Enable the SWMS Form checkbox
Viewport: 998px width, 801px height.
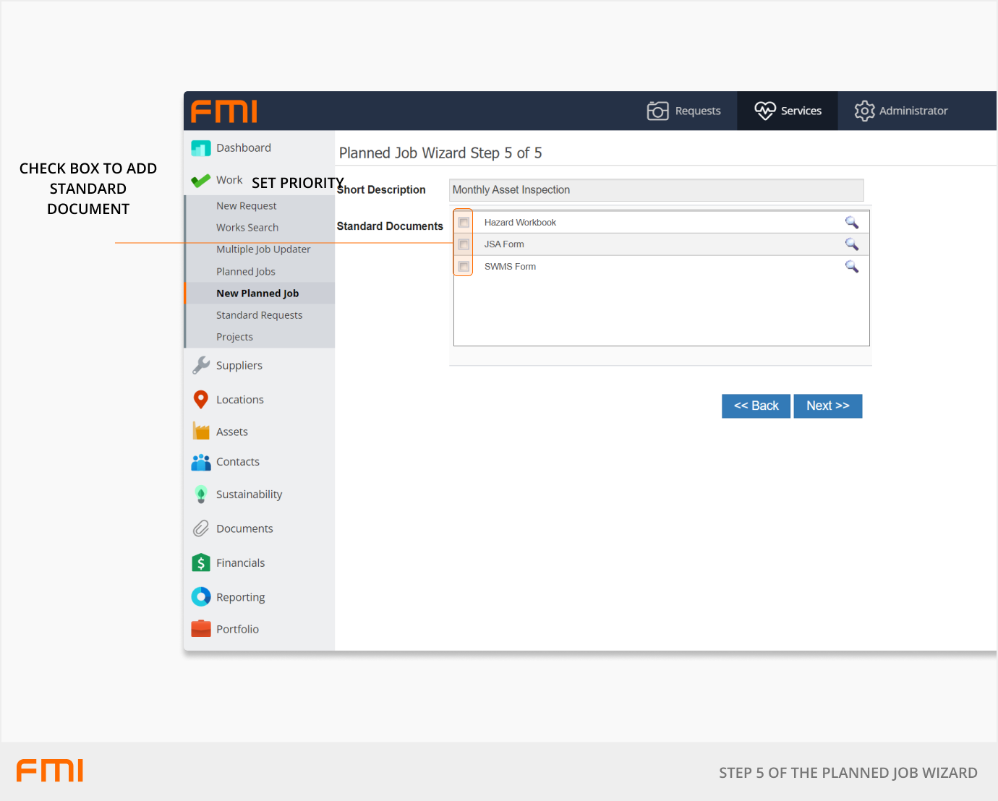tap(464, 267)
